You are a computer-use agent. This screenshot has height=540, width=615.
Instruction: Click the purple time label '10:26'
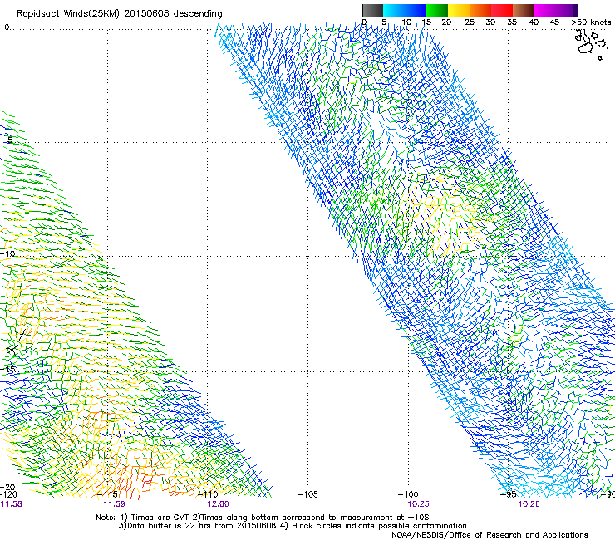point(529,504)
